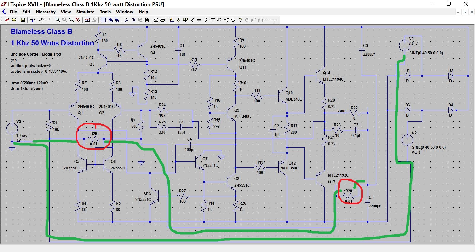475x252 pixels.
Task: Select the Drag closed-hand tool
Action: [x=233, y=20]
